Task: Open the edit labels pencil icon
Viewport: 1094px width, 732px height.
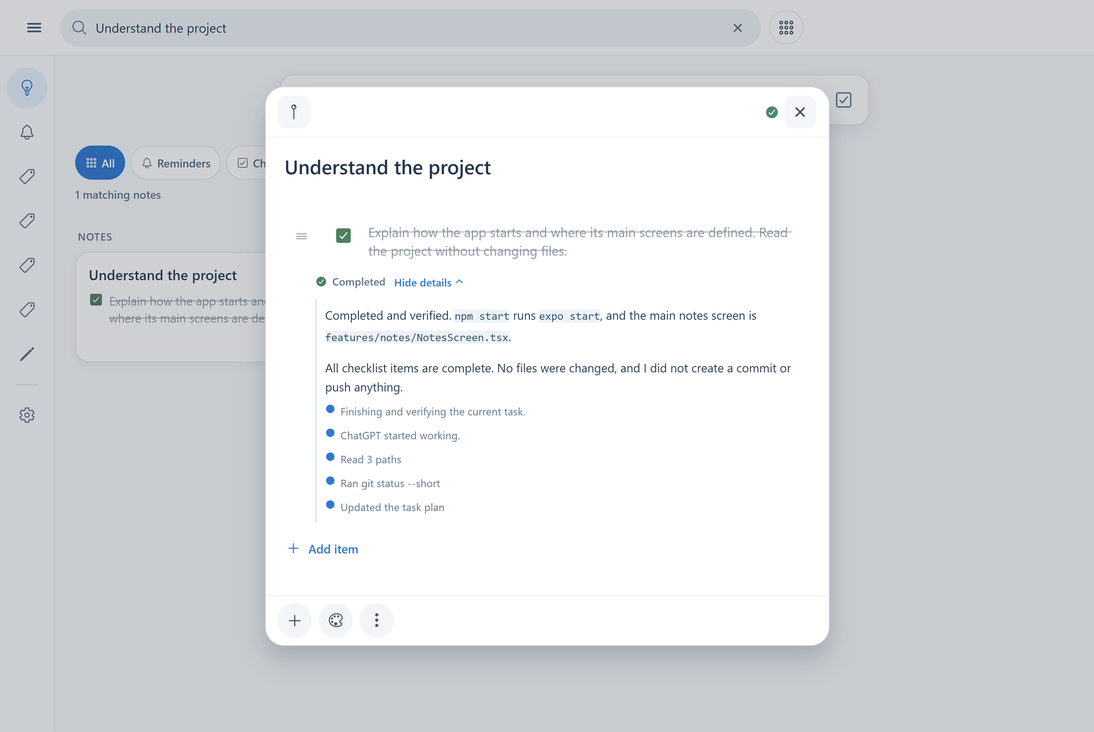Action: [x=27, y=354]
